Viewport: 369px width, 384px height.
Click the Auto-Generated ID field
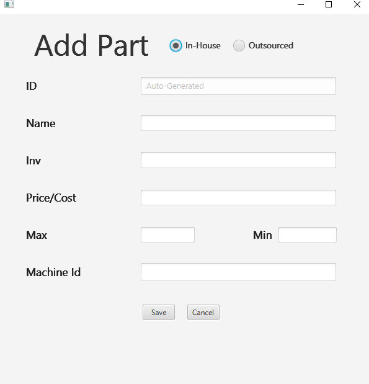pos(238,86)
